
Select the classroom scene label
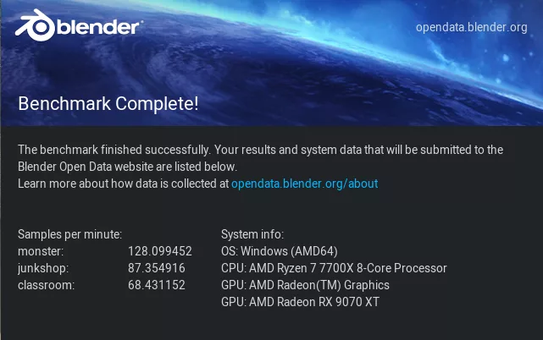coord(47,285)
